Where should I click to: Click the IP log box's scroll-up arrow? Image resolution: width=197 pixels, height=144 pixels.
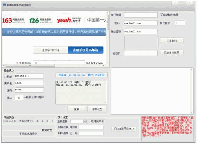pyautogui.click(x=105, y=83)
